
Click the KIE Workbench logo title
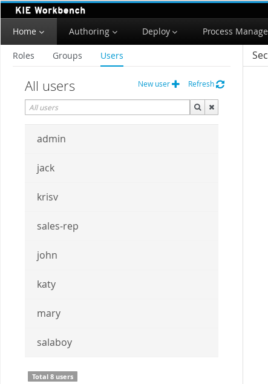tap(50, 10)
